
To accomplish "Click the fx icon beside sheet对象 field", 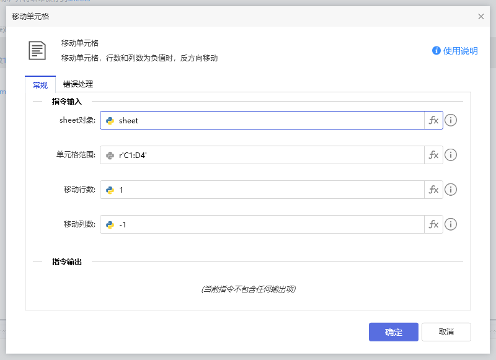I will tap(433, 120).
